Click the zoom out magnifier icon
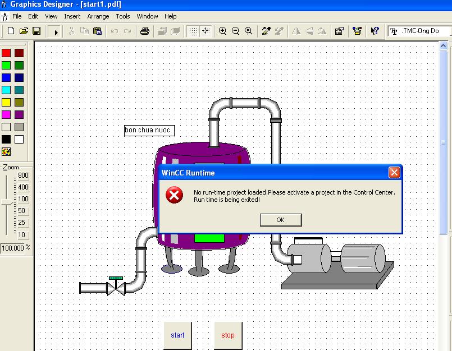Image resolution: width=452 pixels, height=351 pixels. point(235,31)
